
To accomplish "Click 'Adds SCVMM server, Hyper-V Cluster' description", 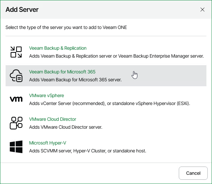I will (88, 151).
